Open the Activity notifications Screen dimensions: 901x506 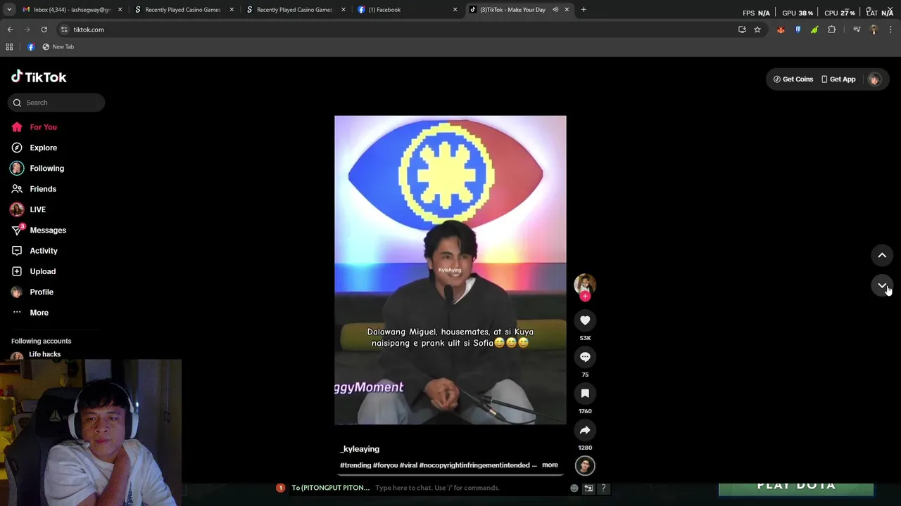click(34, 251)
